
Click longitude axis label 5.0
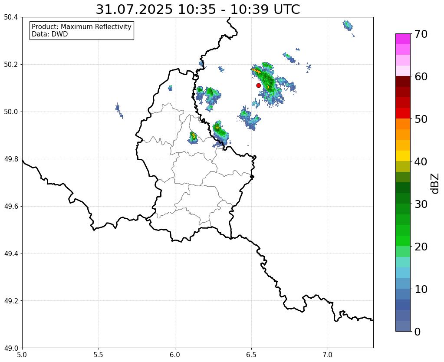pos(22,355)
